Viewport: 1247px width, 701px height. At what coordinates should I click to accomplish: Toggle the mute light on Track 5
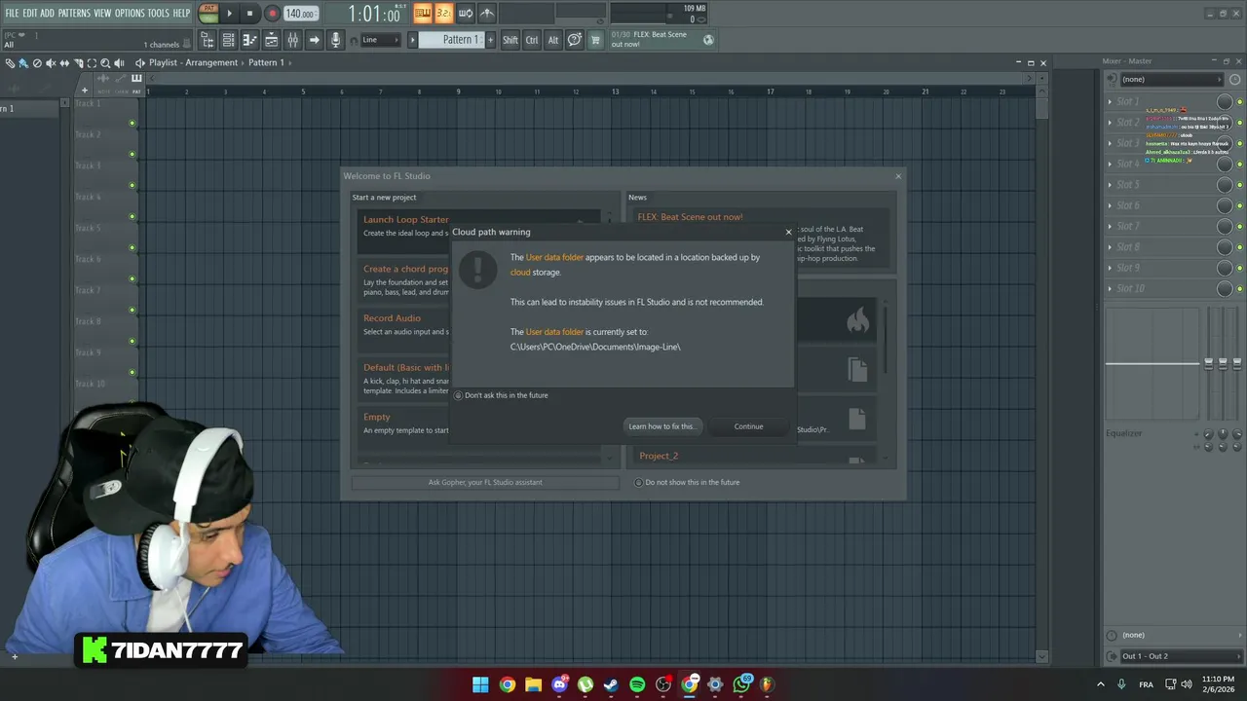132,247
